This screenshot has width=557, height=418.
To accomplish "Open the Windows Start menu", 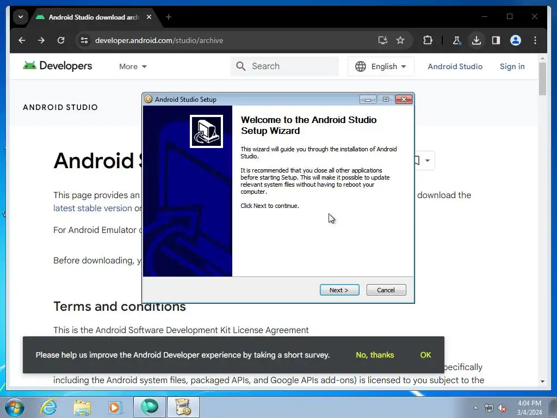I will 15,407.
